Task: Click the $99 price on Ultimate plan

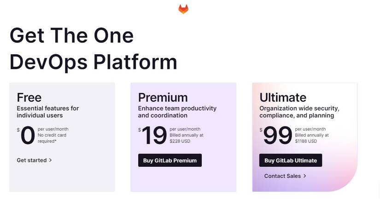Action: (276, 135)
